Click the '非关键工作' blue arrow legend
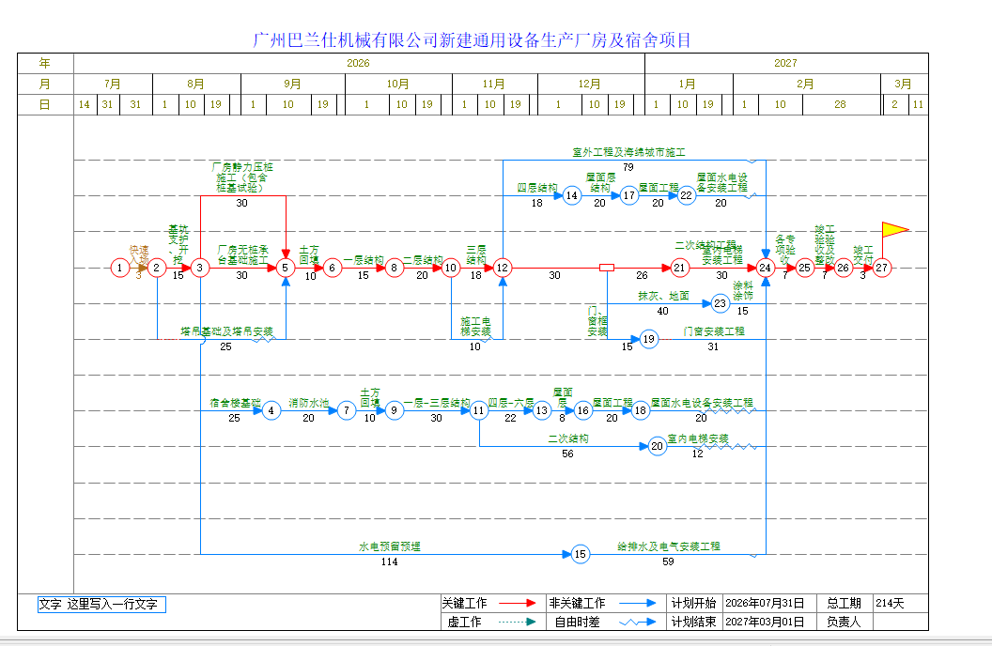992x646 pixels. coord(638,603)
